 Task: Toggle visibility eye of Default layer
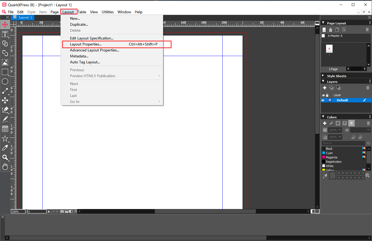[x=323, y=100]
